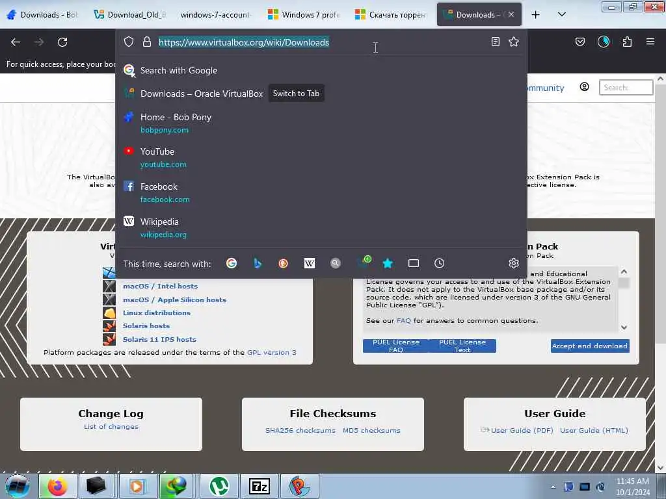Switch to Downloads - Bob Pony tab
Viewport: 666px width, 499px height.
click(x=42, y=14)
